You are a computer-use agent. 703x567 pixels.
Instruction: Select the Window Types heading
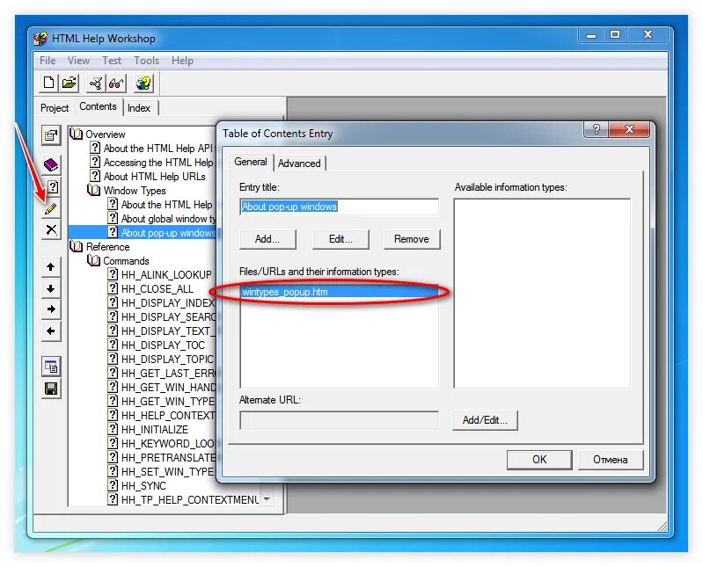(135, 191)
